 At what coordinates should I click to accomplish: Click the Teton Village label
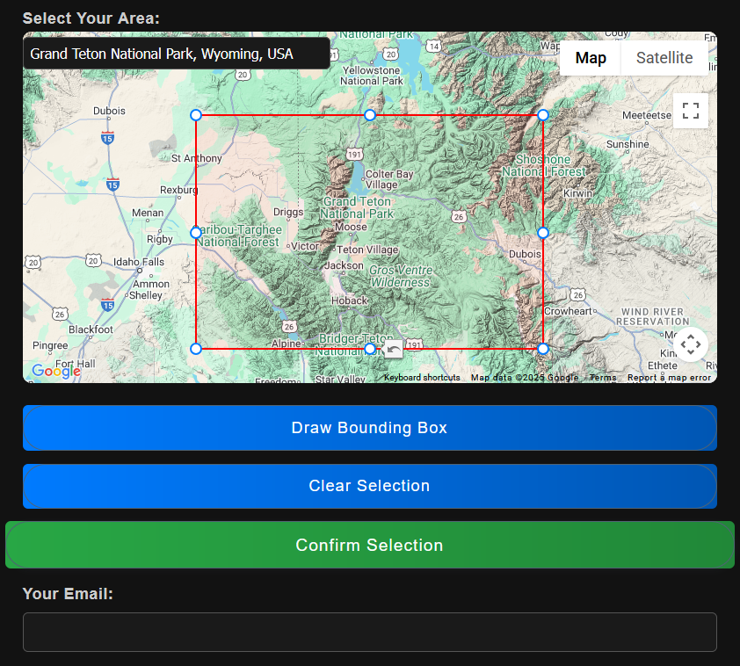(367, 250)
